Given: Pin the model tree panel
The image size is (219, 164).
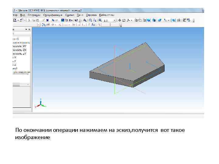Looking at the screenshot, I should pos(26,29).
